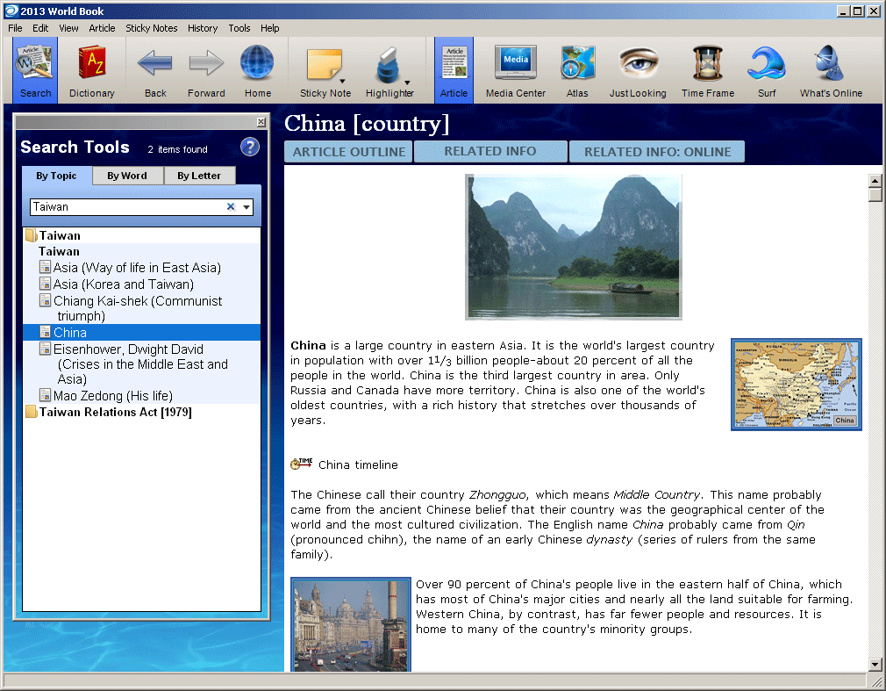Open the Dictionary tool

point(91,70)
